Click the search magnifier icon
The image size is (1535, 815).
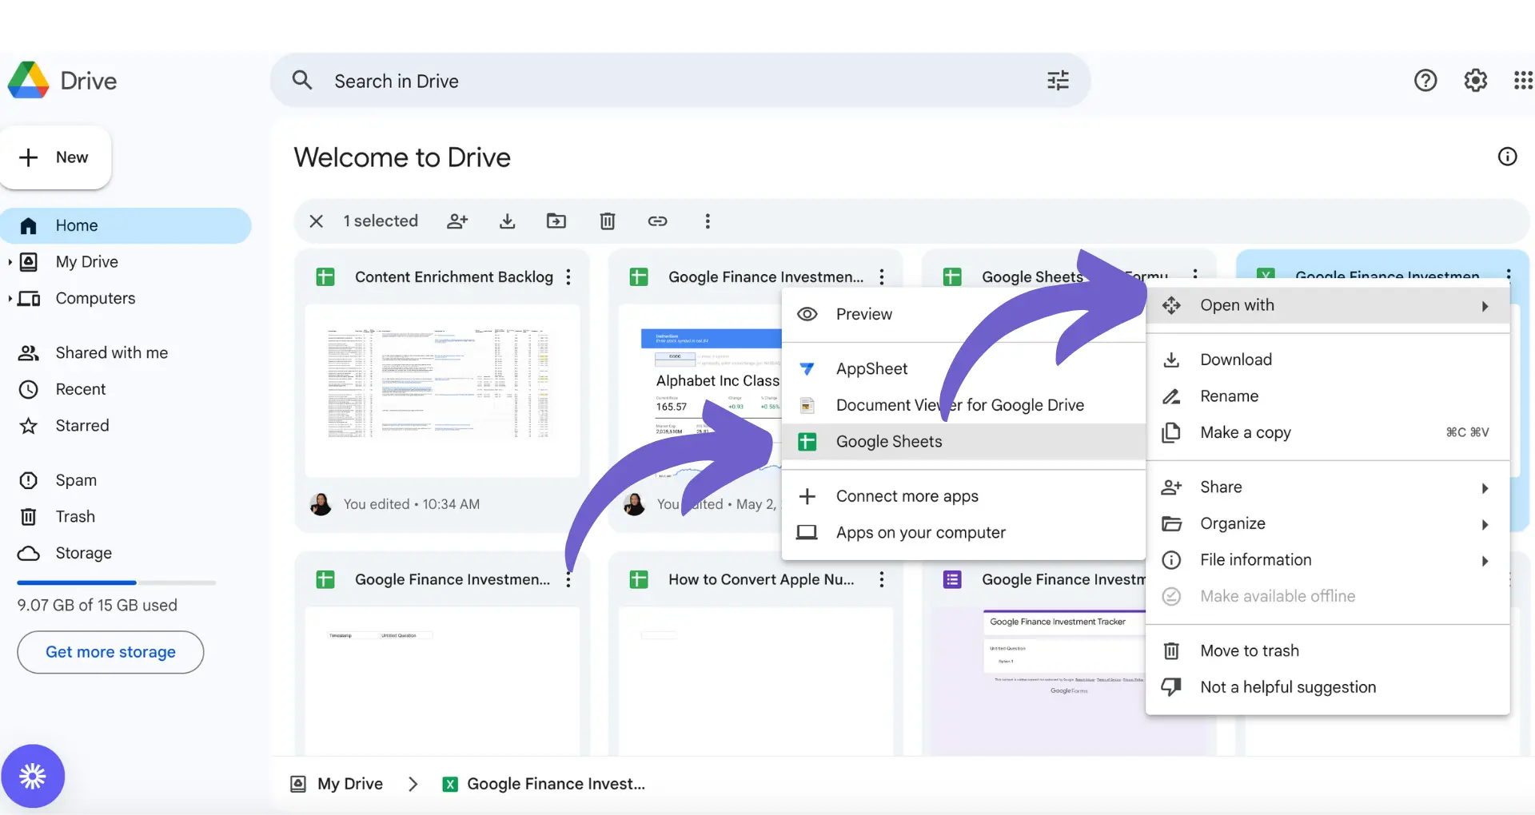tap(302, 80)
